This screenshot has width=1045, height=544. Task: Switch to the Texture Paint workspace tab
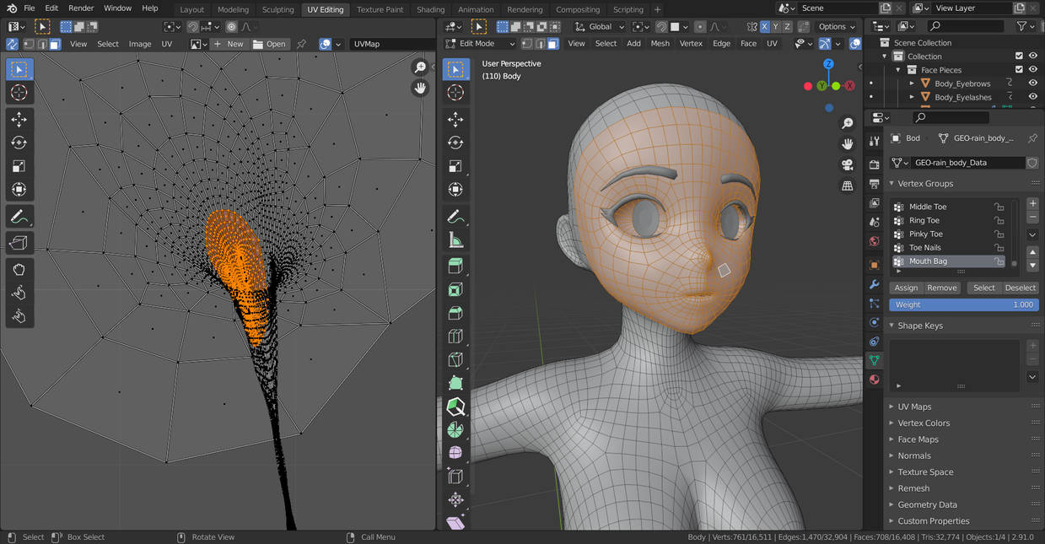point(380,9)
